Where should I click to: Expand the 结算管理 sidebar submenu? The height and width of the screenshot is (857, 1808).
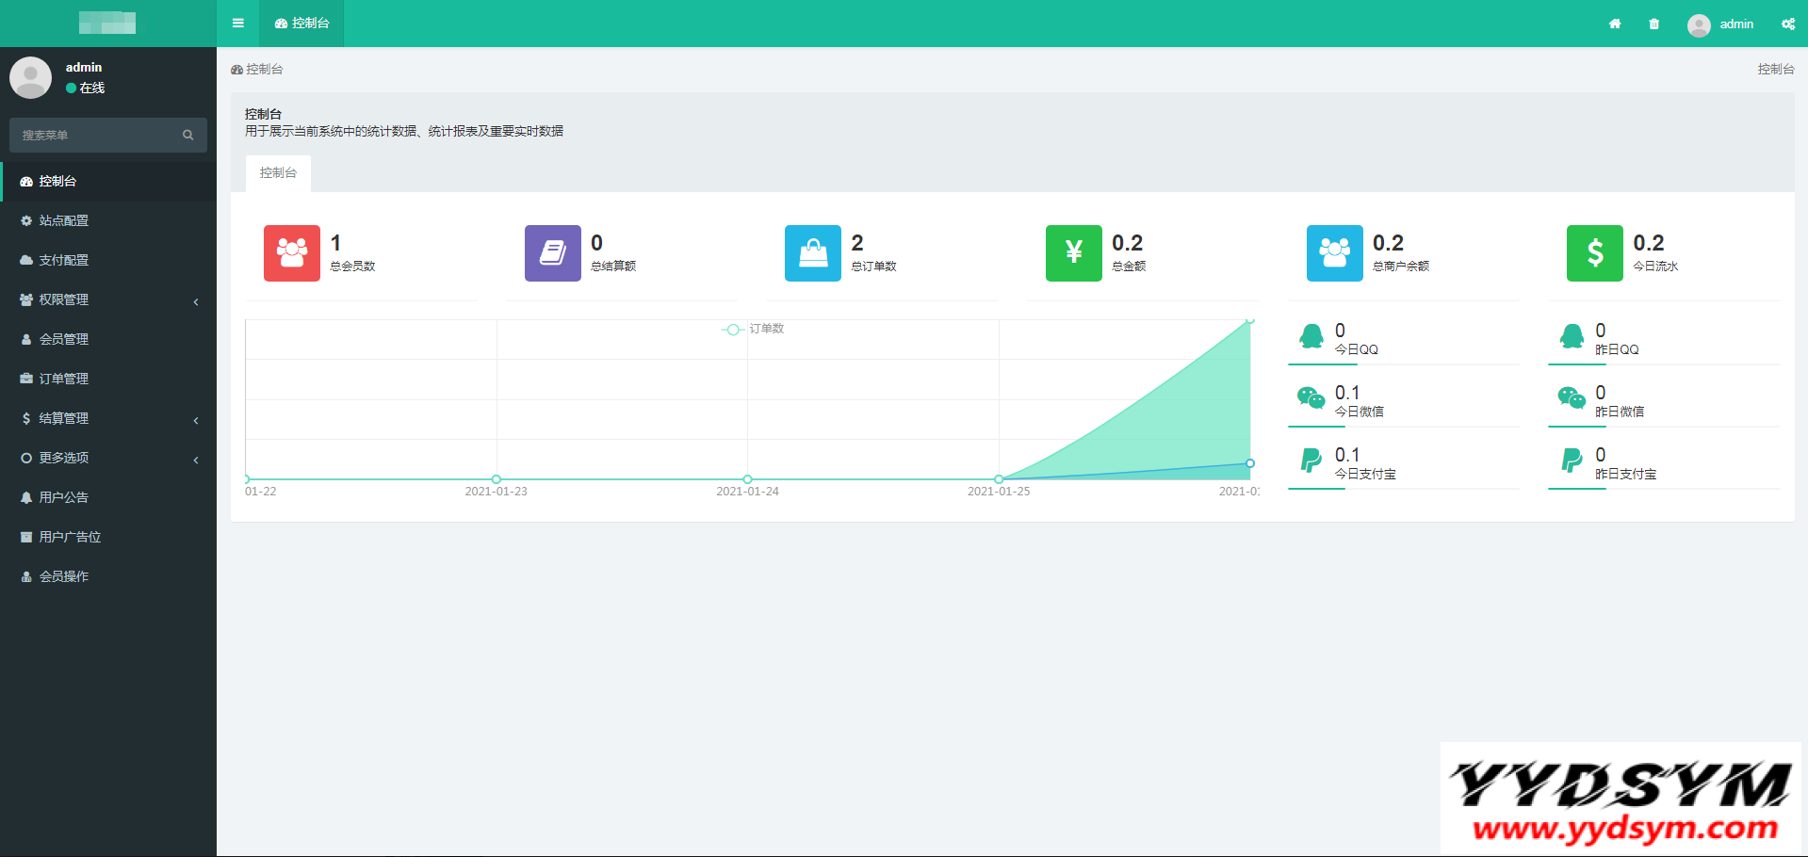[108, 418]
